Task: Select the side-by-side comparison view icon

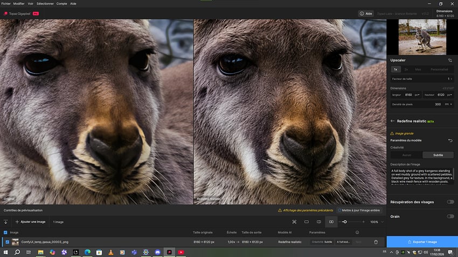Action: point(331,222)
